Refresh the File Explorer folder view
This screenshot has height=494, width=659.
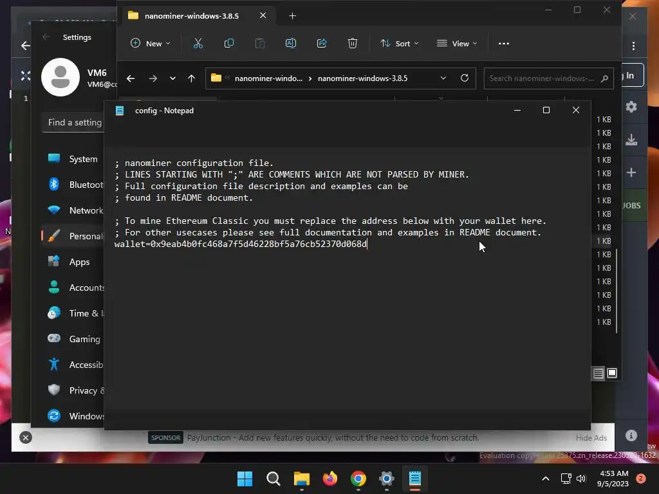click(x=465, y=78)
